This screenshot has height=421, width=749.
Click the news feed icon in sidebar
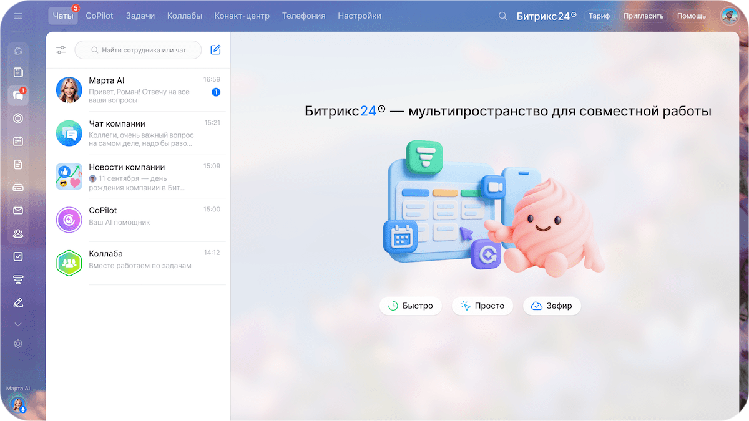point(18,72)
